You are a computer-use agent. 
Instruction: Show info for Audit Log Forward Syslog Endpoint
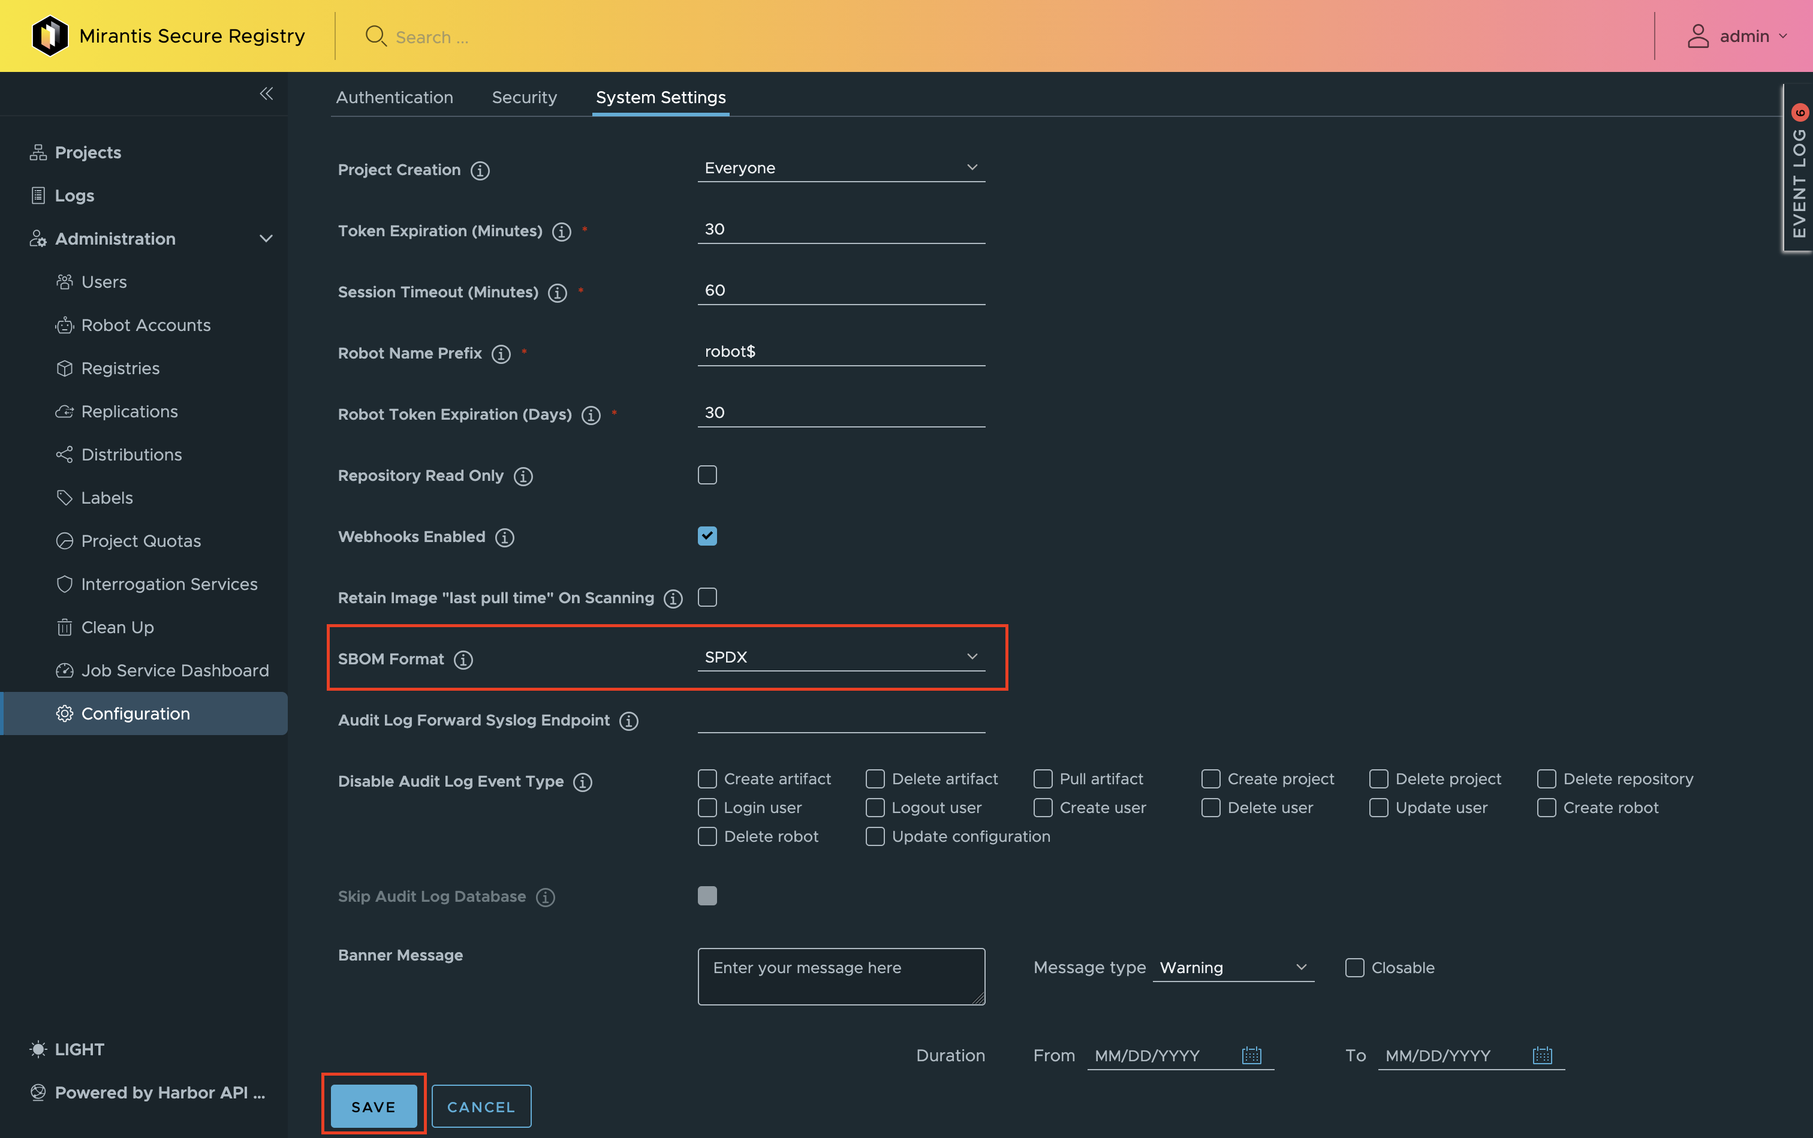tap(629, 721)
